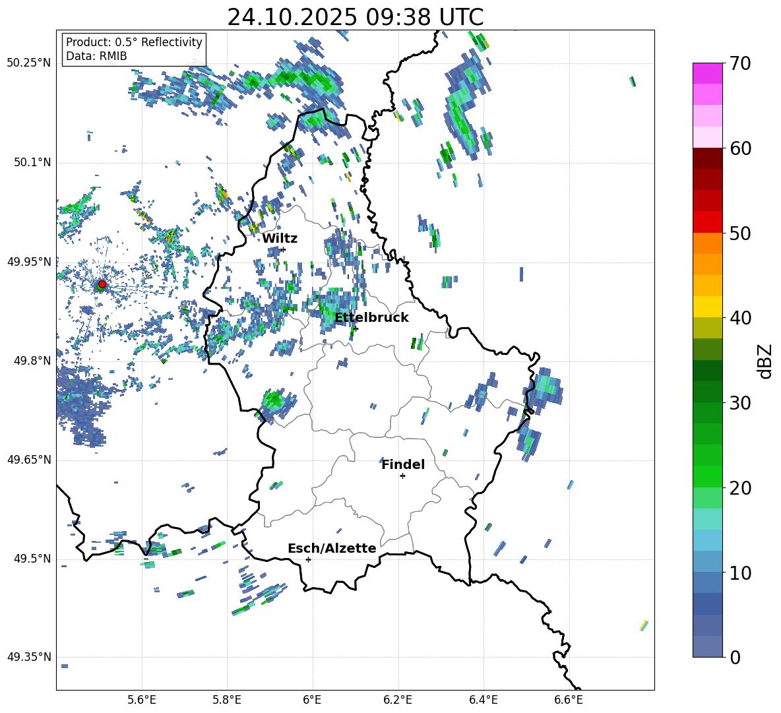Click the 49.95°N latitude tick label
This screenshot has width=781, height=713.
(x=29, y=261)
